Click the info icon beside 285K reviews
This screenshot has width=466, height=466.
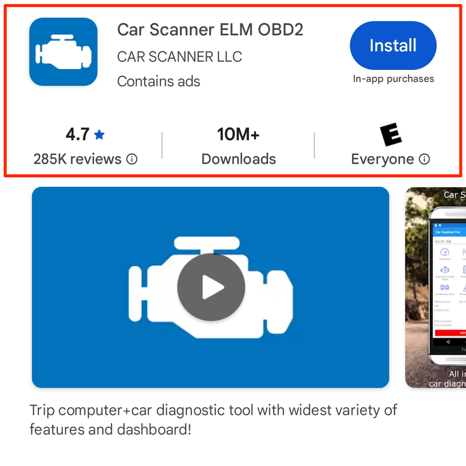coord(132,159)
